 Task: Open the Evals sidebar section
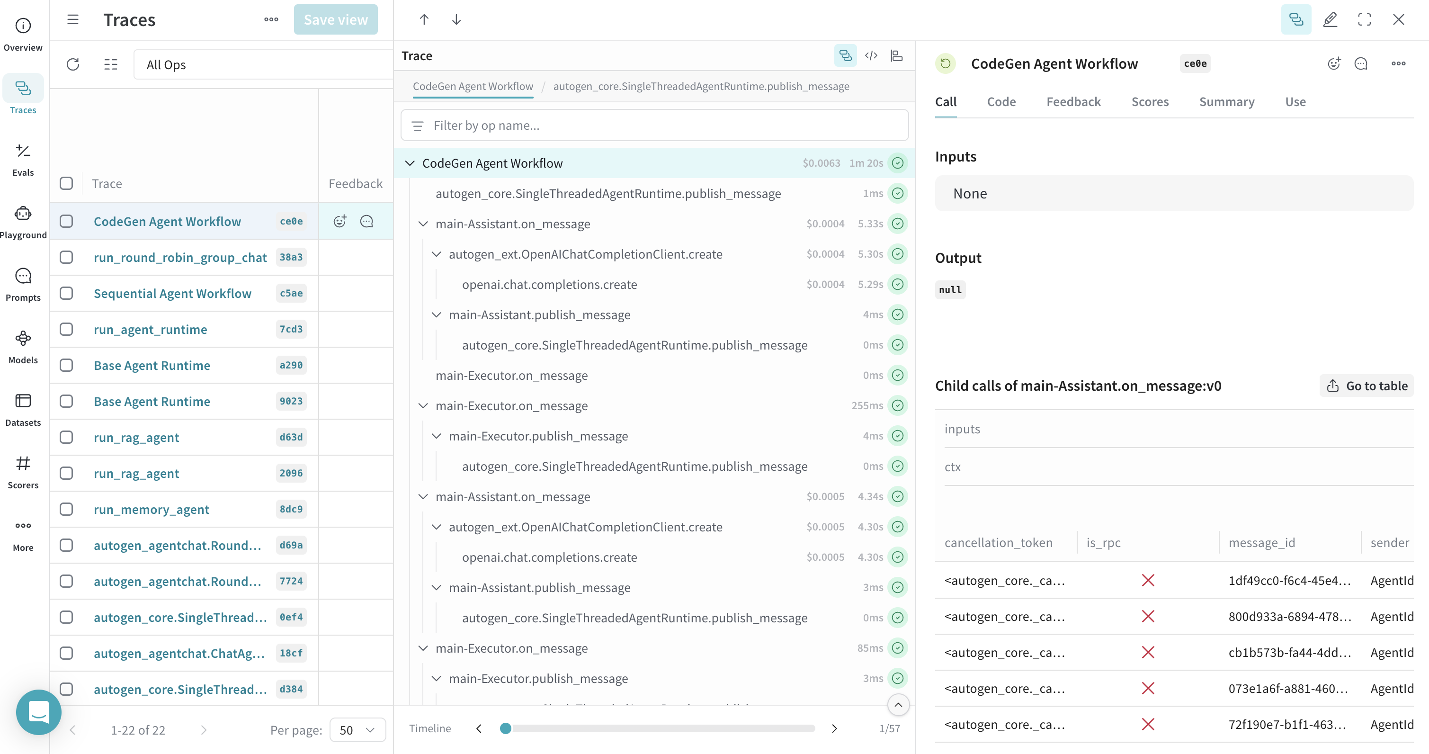click(x=23, y=159)
